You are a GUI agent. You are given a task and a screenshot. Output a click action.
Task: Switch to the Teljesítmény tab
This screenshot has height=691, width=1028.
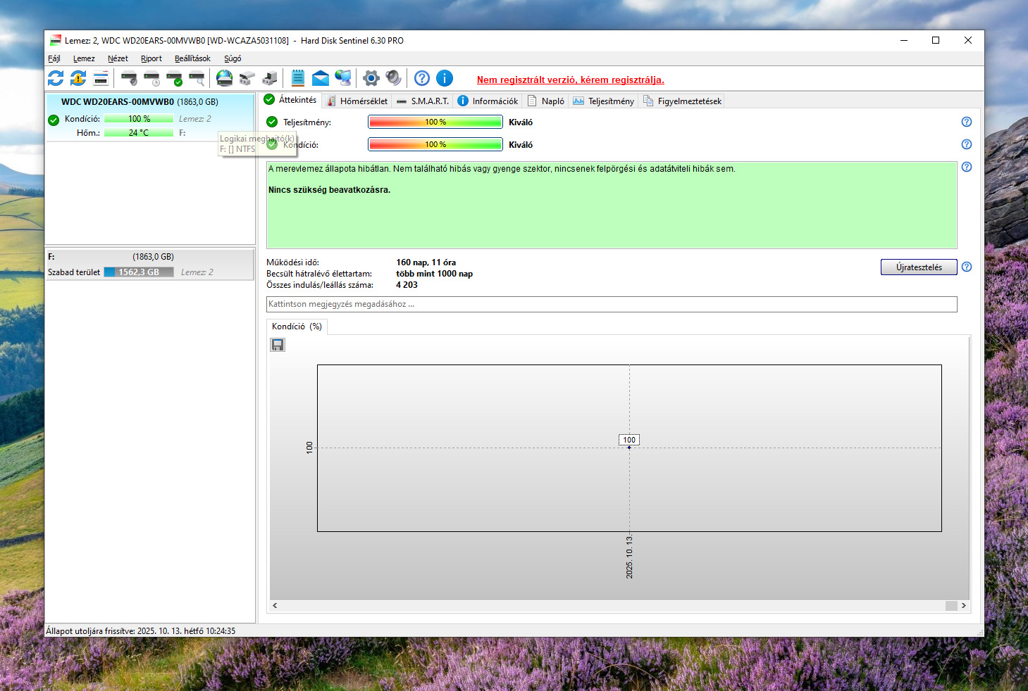(604, 101)
